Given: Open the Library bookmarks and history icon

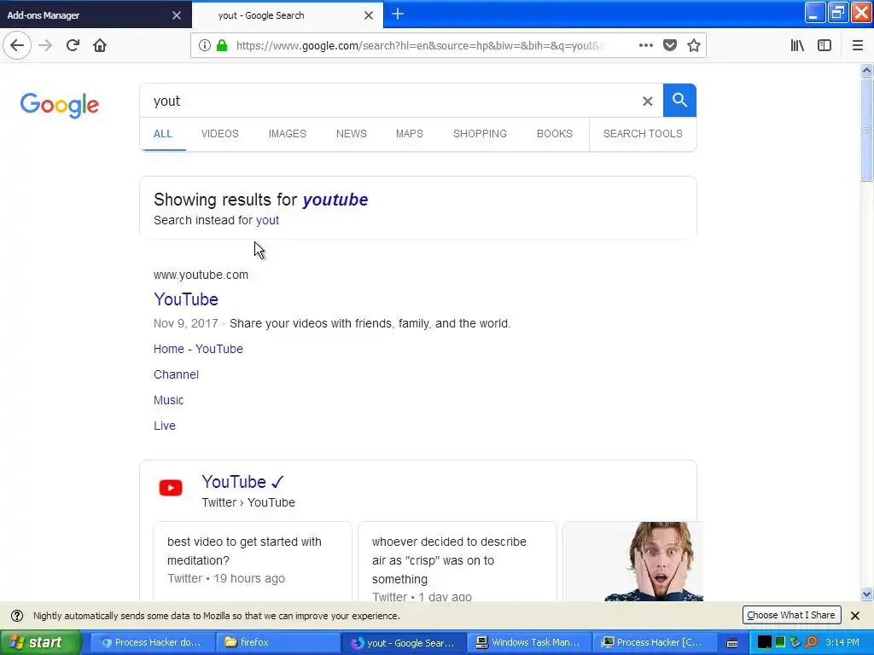Looking at the screenshot, I should point(797,45).
